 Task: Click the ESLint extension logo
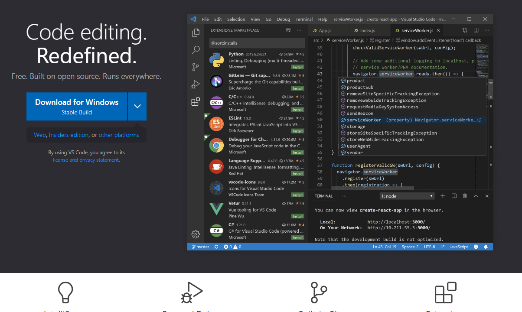[216, 124]
